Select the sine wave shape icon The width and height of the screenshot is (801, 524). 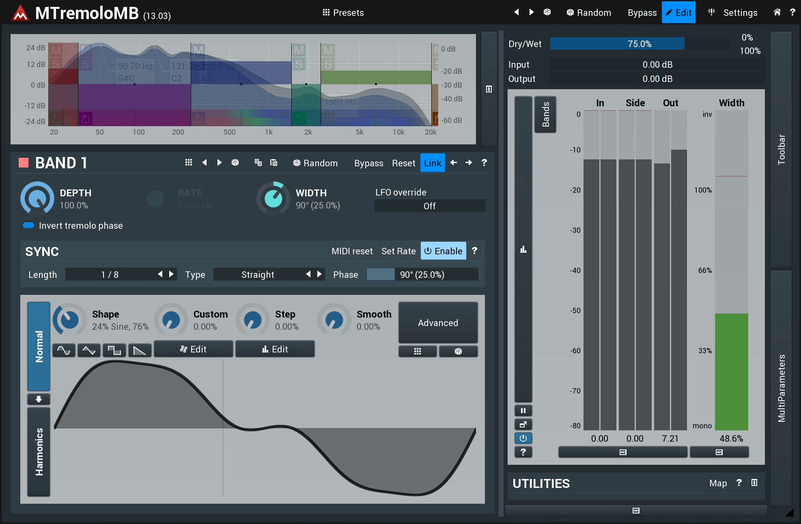tap(64, 350)
